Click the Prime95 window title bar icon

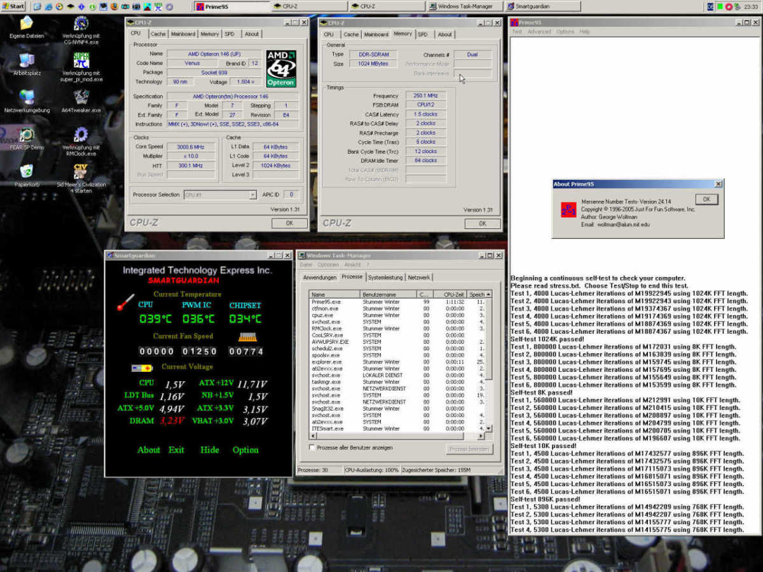(515, 22)
